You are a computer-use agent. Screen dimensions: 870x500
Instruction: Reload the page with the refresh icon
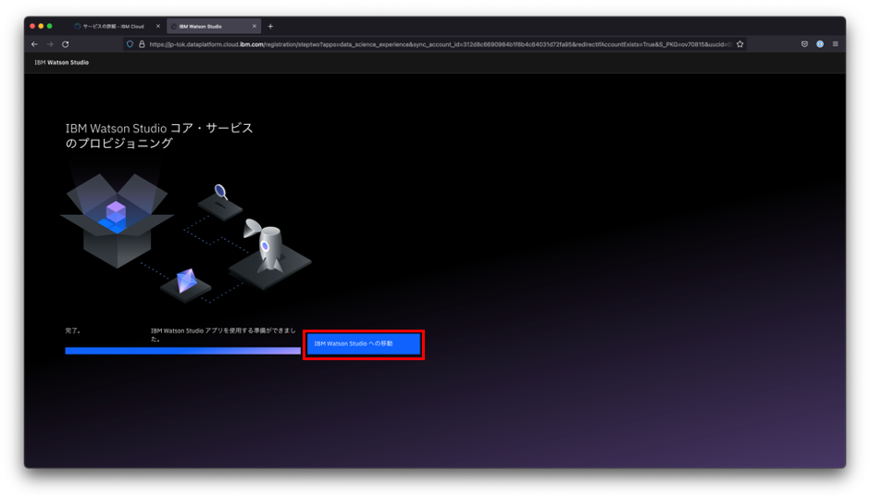[x=66, y=44]
